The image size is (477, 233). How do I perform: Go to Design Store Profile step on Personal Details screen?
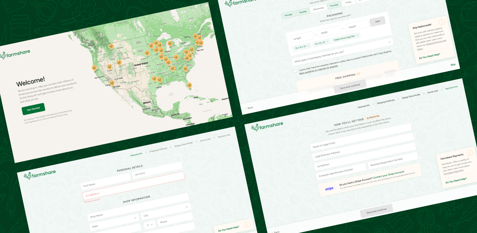[183, 144]
